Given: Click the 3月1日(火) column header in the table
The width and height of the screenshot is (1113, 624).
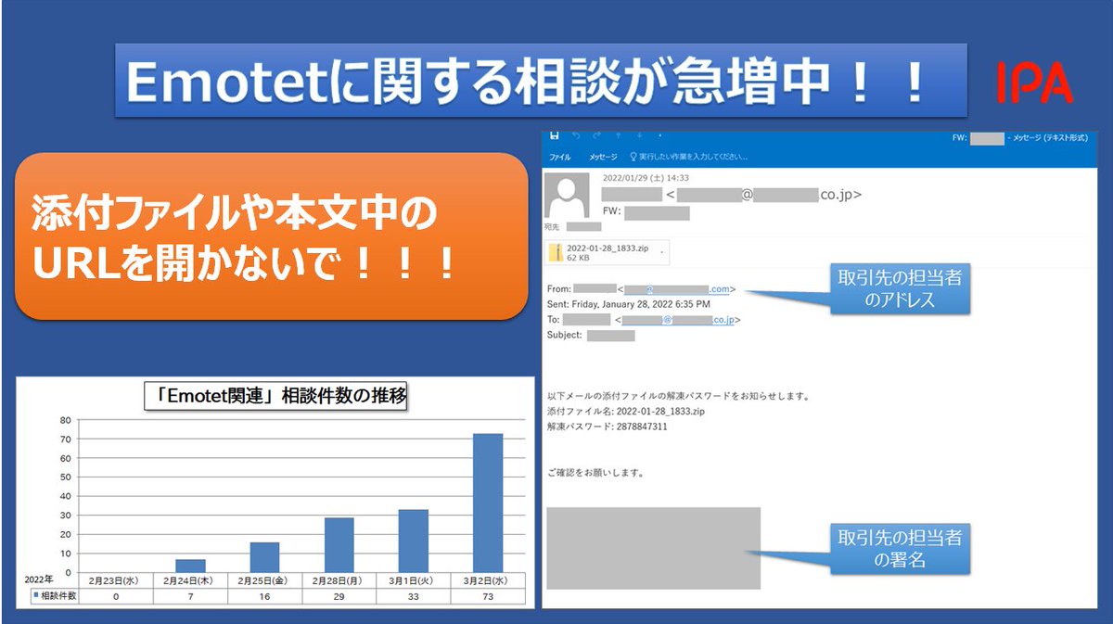Looking at the screenshot, I should click(x=413, y=580).
